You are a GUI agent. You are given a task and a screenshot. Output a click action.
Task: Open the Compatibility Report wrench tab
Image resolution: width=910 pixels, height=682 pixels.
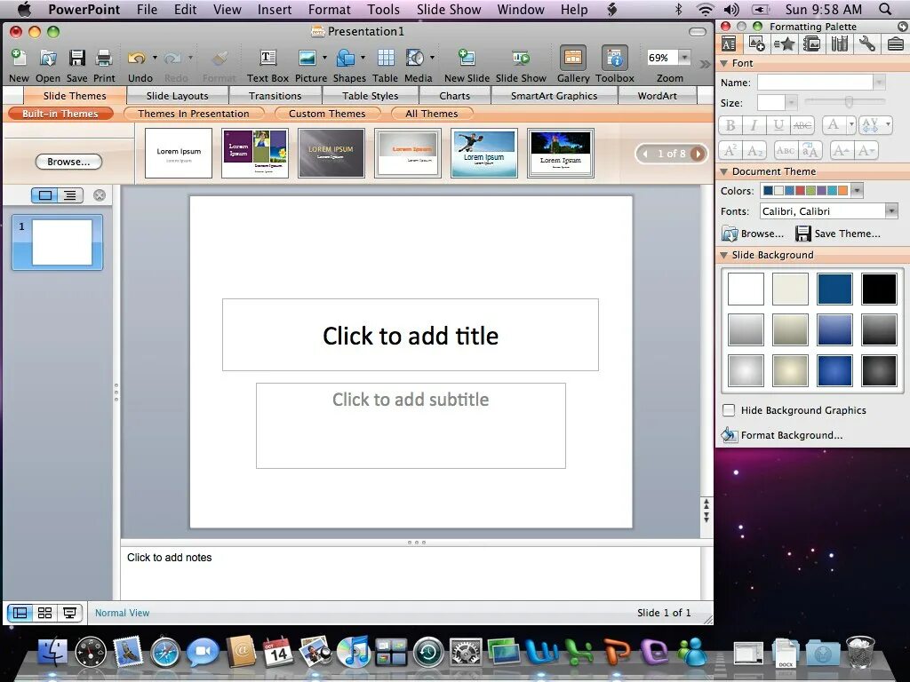coord(867,44)
